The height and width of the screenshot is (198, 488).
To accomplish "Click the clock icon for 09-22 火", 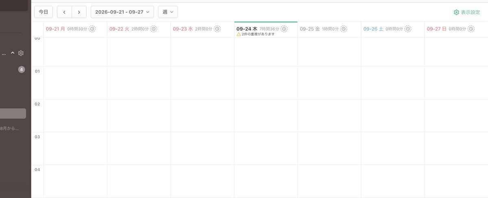I will tap(153, 29).
